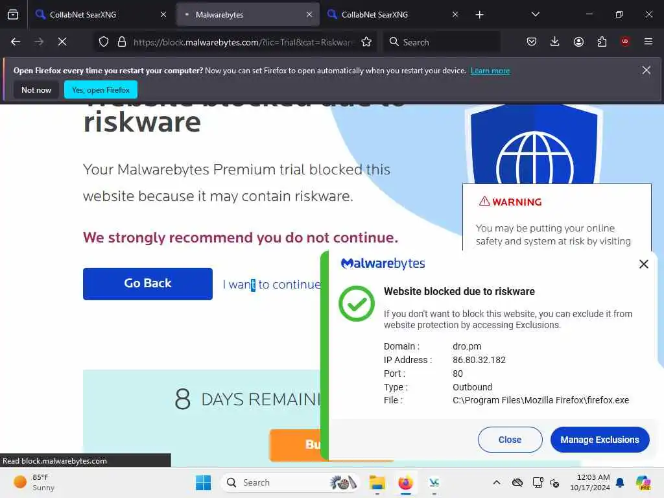Viewport: 664px width, 498px height.
Task: Go back to previous page arrow
Action: tap(16, 41)
